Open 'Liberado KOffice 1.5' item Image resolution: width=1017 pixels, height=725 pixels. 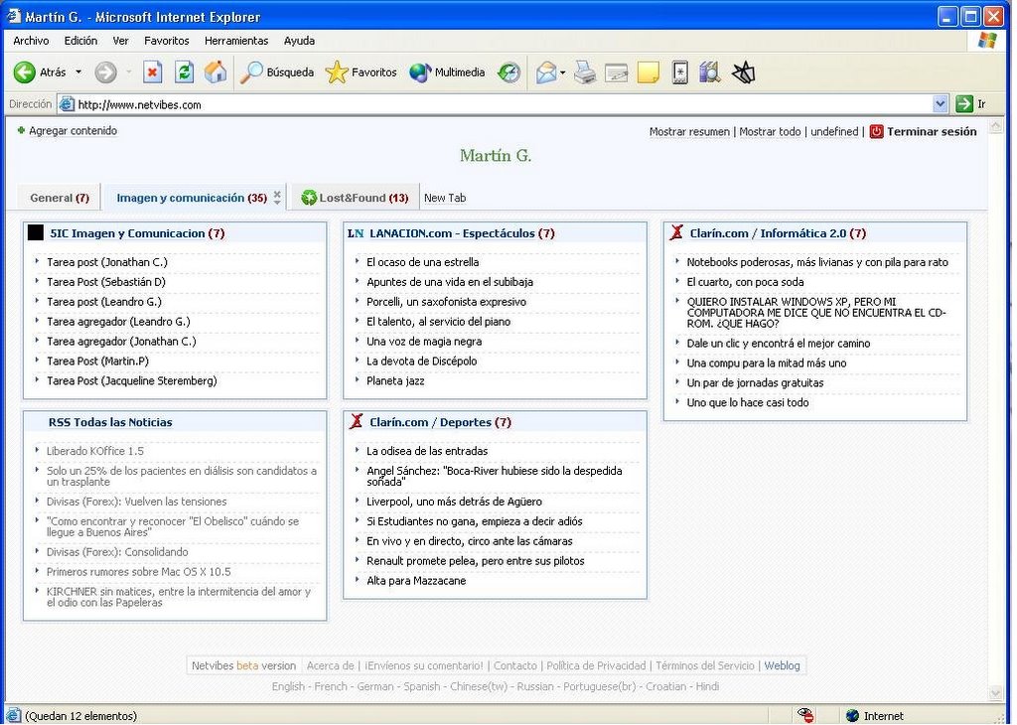tap(94, 451)
